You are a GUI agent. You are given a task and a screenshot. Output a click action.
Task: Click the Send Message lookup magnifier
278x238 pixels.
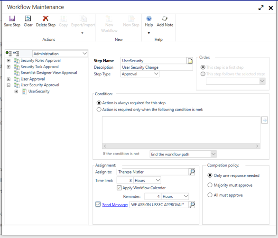coord(192,205)
